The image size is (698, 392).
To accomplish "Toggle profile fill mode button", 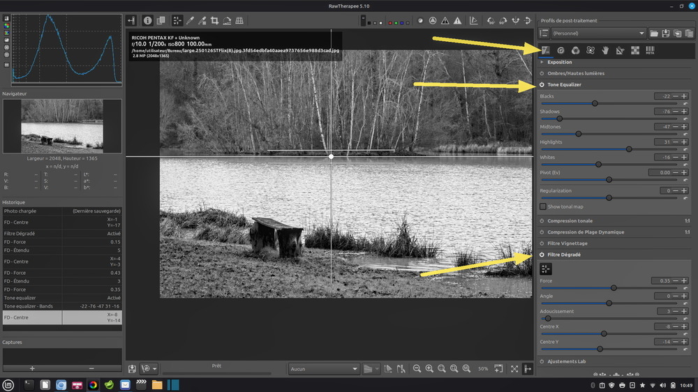I will [544, 33].
